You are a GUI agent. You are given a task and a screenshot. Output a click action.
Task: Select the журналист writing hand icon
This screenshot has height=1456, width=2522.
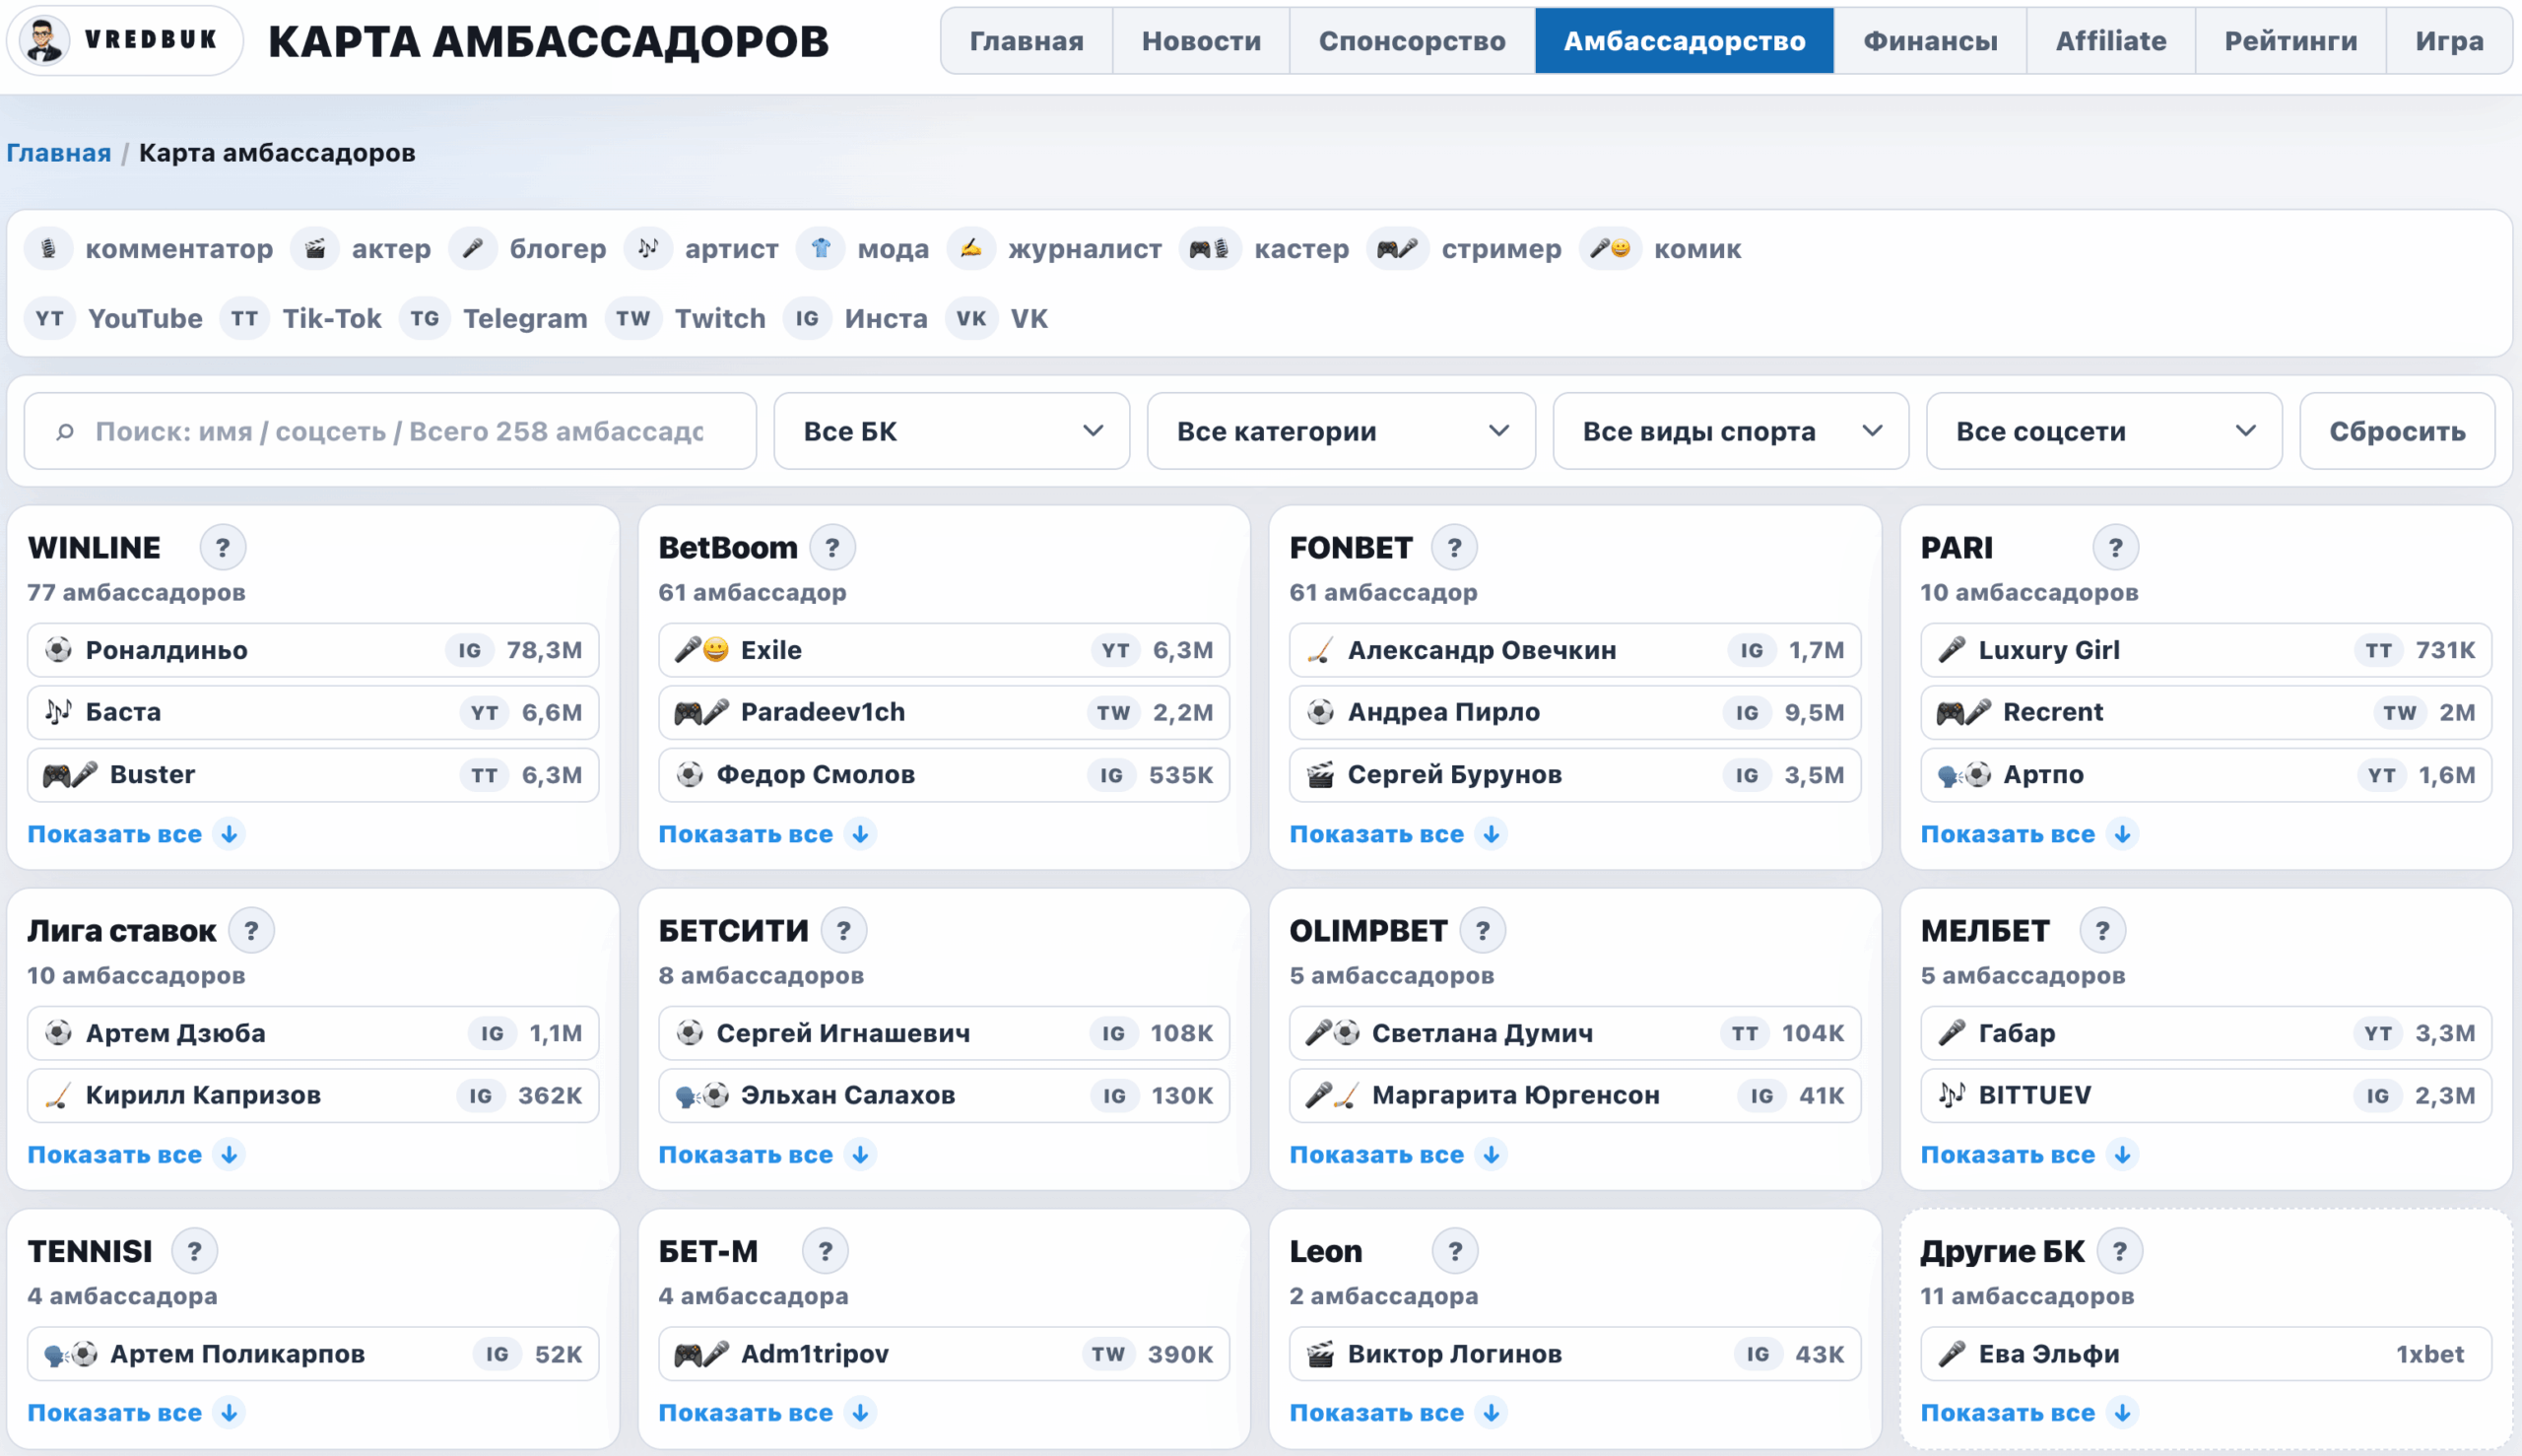[x=971, y=249]
